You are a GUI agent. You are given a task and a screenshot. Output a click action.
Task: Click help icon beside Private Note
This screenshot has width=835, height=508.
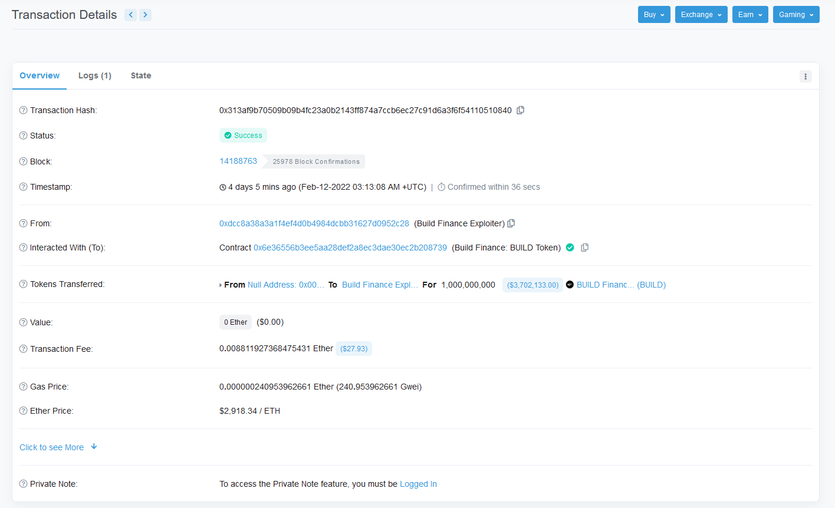(24, 484)
